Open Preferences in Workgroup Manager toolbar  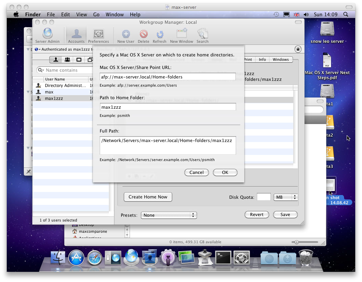[x=98, y=36]
